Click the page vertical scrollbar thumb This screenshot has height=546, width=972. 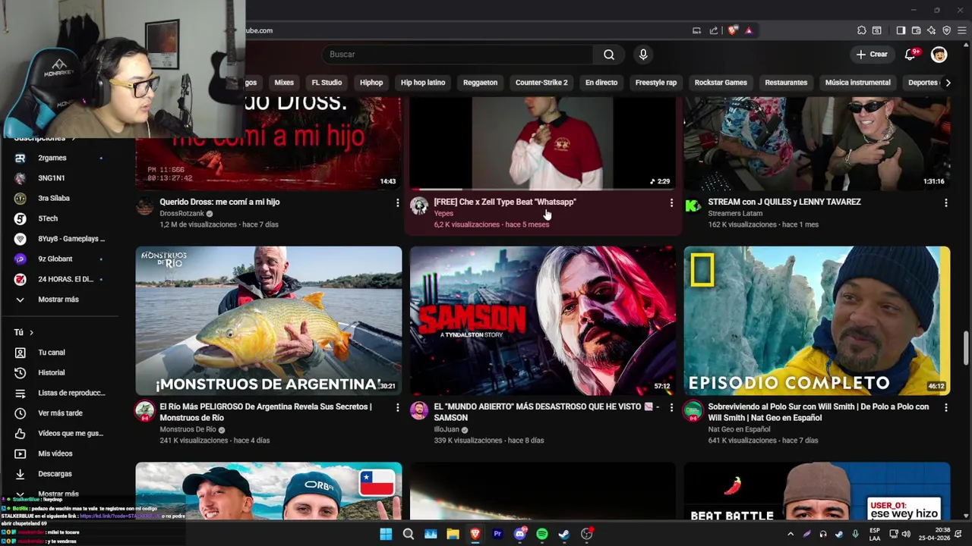967,348
